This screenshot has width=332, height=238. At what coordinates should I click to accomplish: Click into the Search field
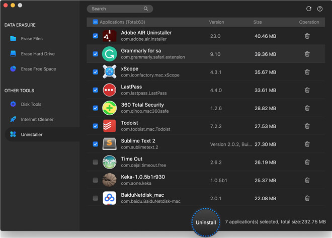coord(120,9)
